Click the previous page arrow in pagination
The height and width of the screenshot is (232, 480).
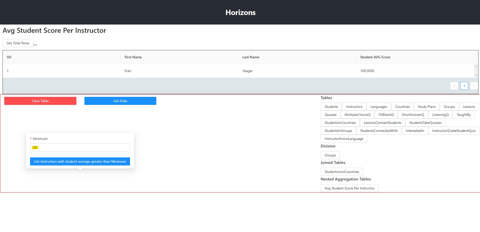(x=454, y=86)
